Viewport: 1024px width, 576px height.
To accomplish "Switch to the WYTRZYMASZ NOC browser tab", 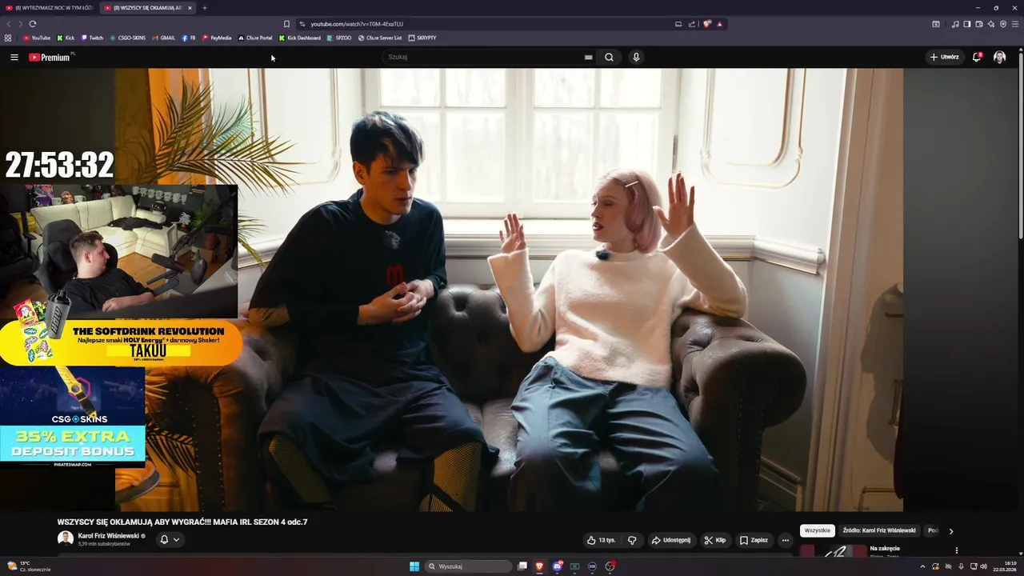I will click(x=48, y=8).
